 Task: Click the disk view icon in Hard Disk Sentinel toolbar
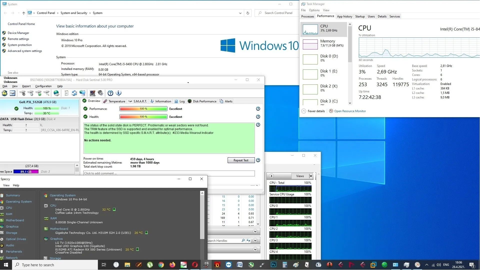12,93
